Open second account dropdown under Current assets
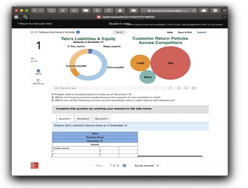 [x=76, y=155]
